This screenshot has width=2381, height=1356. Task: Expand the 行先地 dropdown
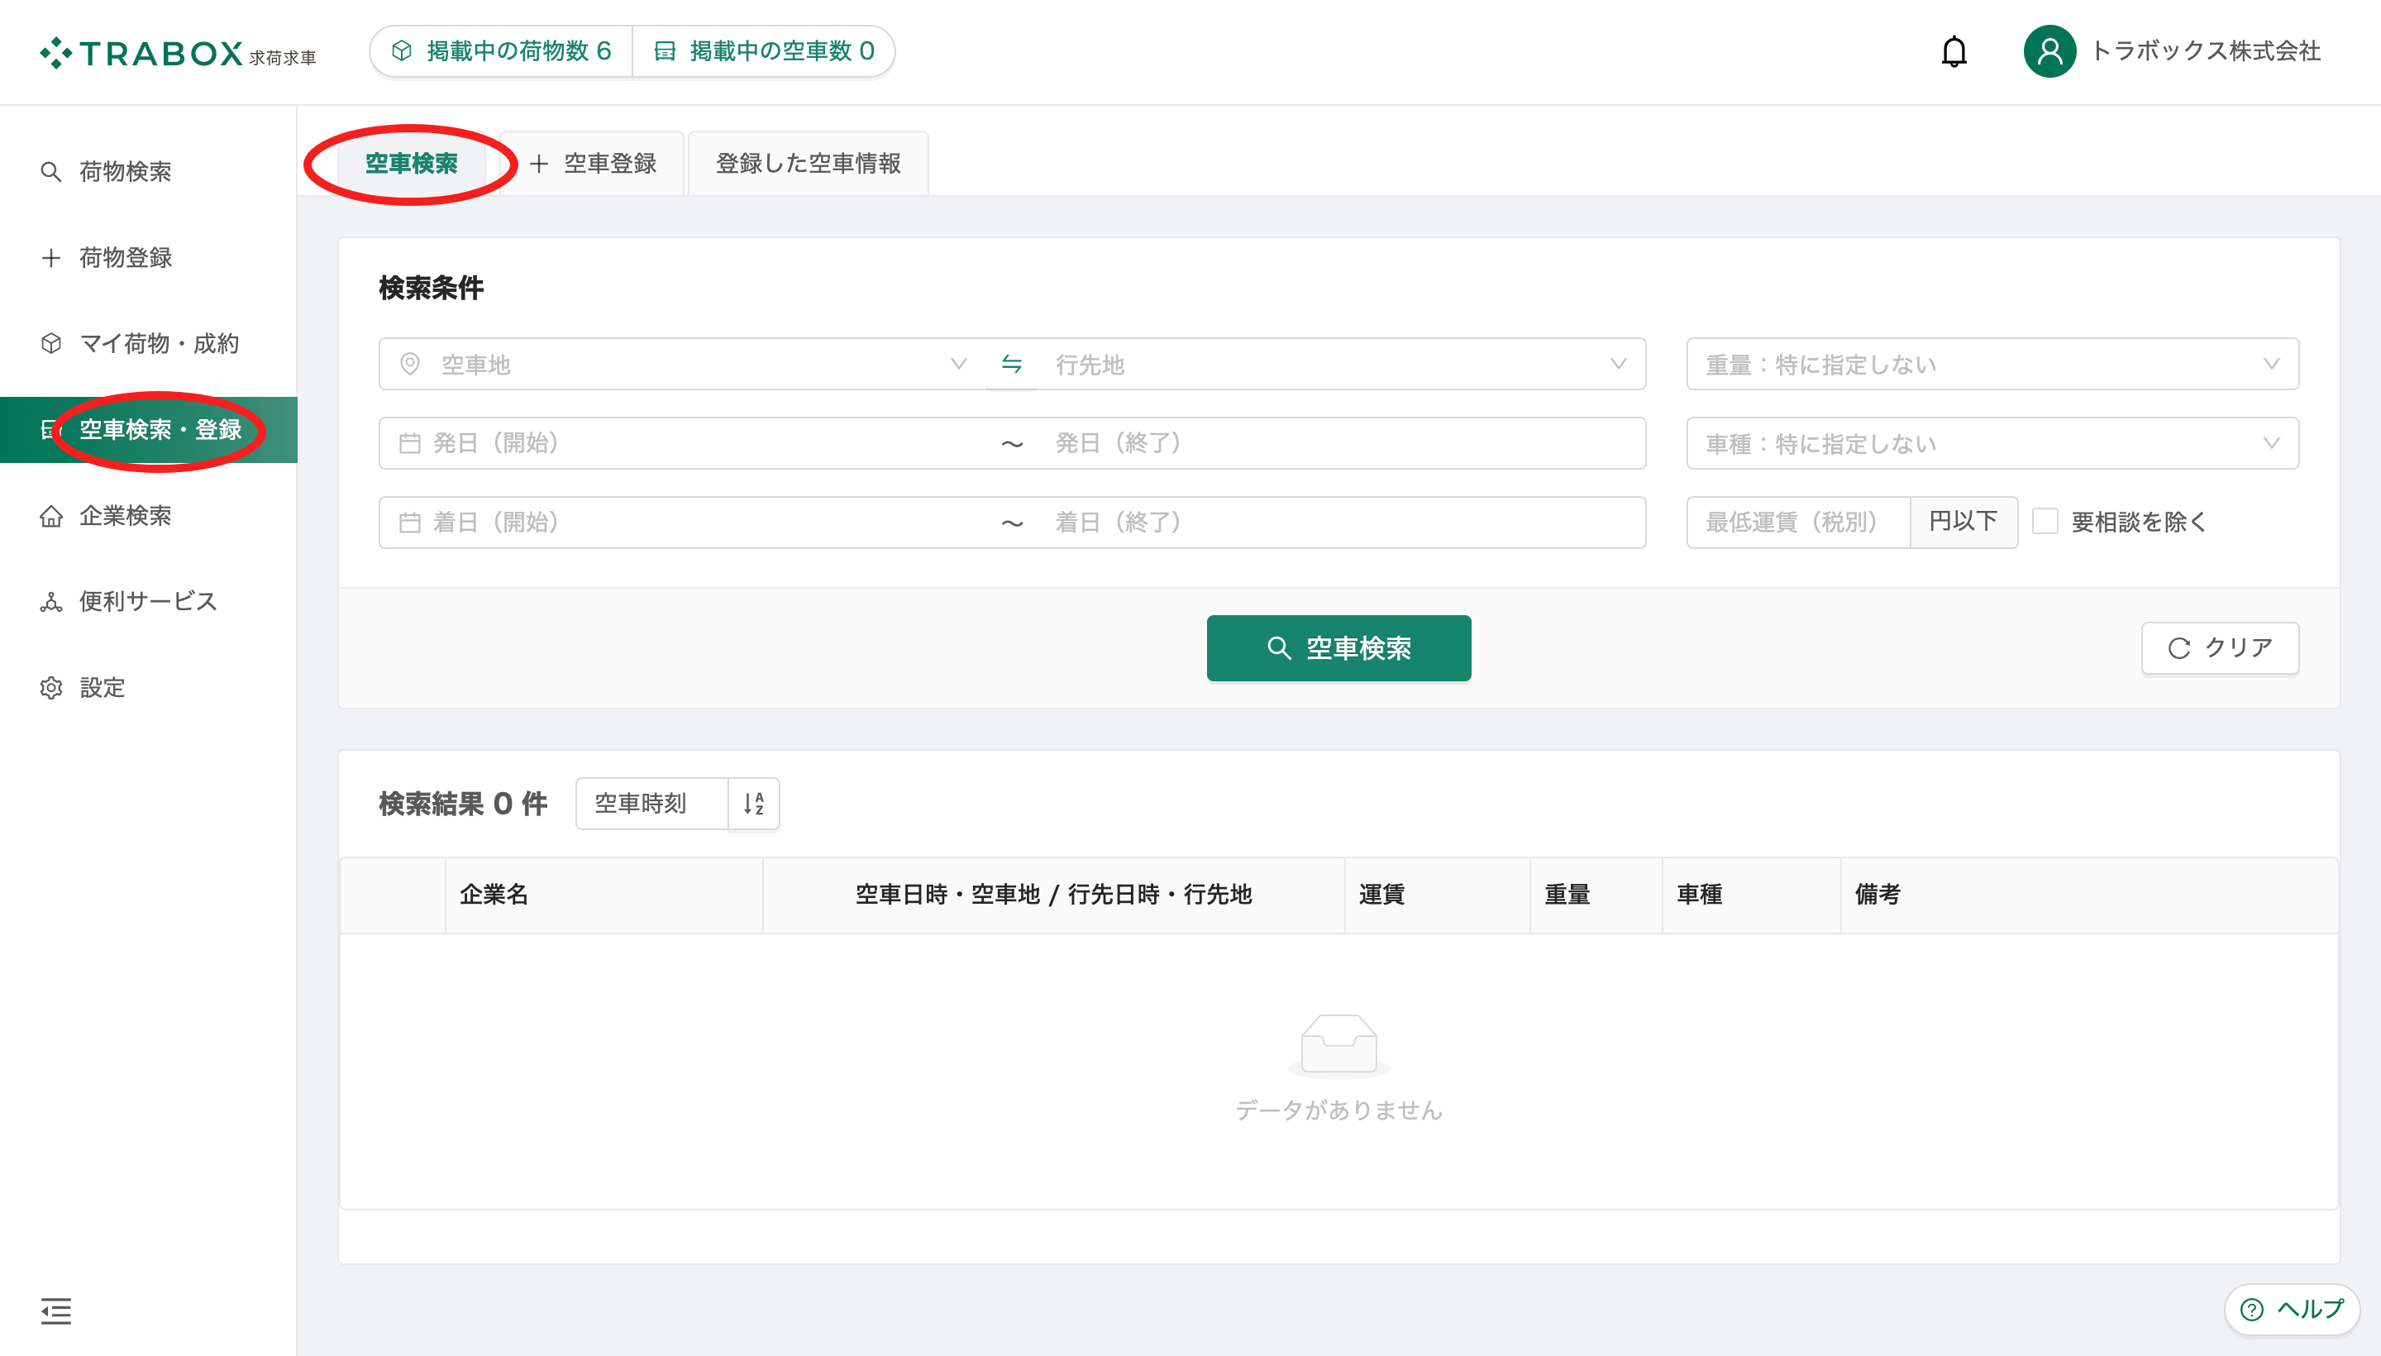[x=1619, y=364]
